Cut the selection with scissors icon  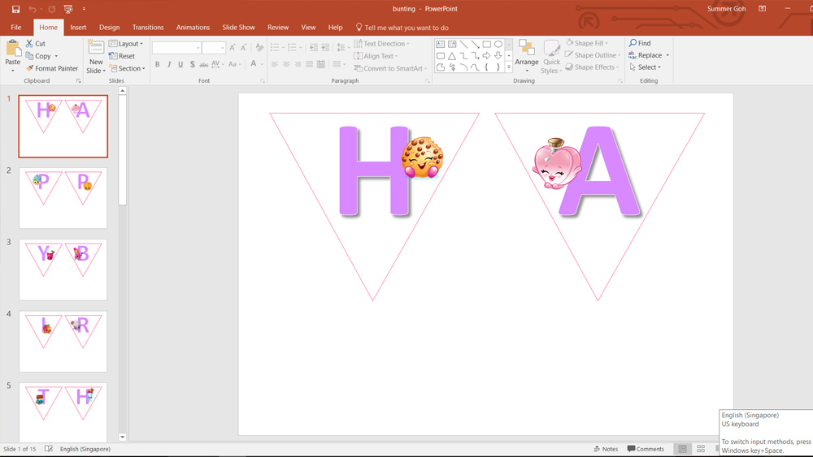coord(29,44)
